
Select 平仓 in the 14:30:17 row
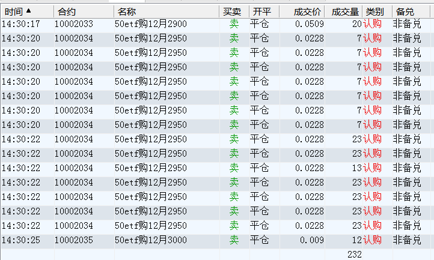click(x=259, y=24)
